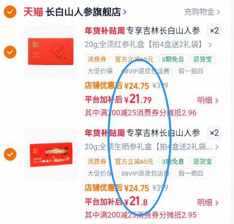This screenshot has height=224, width=234.
Task: Expand the 全须生晒参礼盒 spec options
Action: point(217,147)
